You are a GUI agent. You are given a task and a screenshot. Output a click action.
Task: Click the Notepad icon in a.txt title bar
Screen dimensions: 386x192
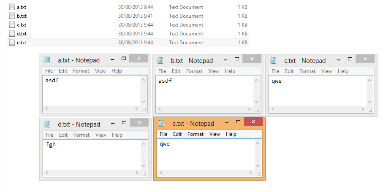coord(47,60)
